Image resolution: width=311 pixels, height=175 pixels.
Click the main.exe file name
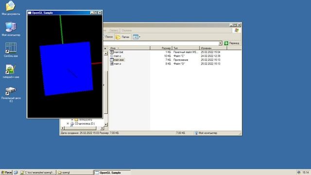119,60
